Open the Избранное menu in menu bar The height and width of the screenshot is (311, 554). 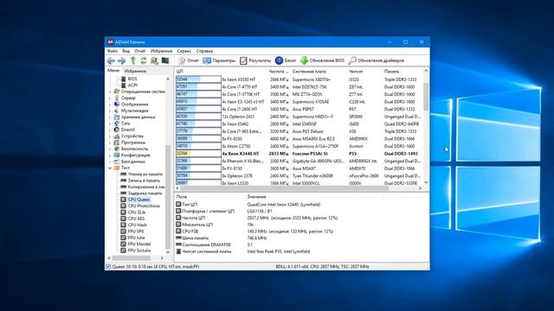click(162, 51)
